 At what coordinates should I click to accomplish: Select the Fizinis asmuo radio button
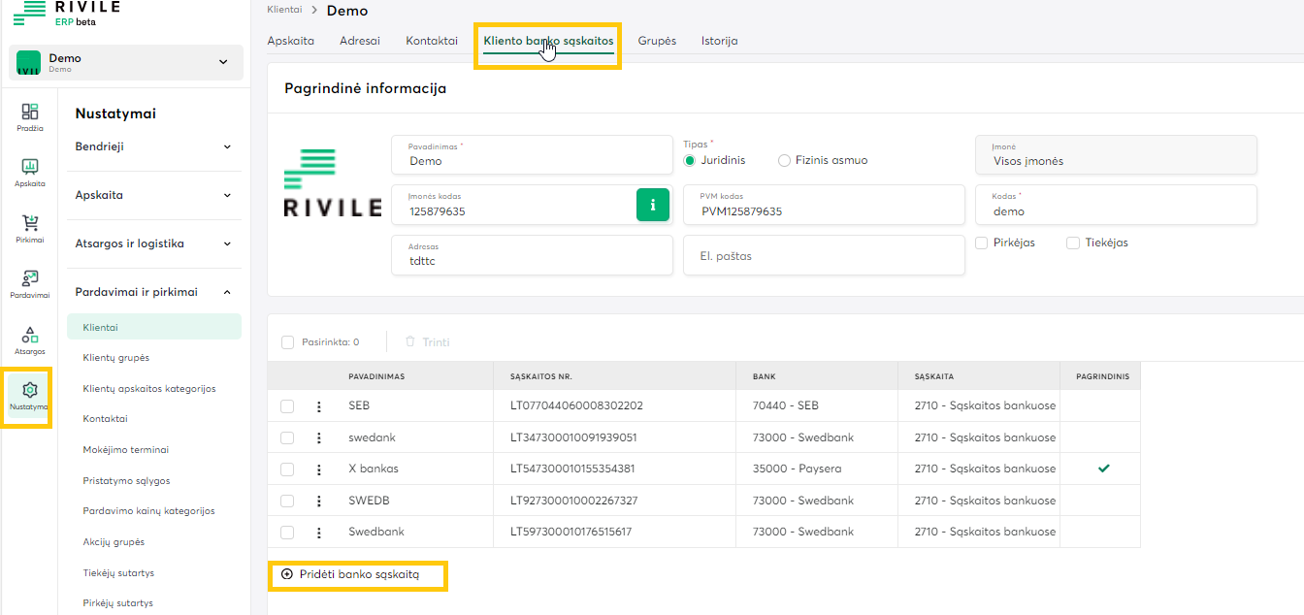(x=785, y=160)
